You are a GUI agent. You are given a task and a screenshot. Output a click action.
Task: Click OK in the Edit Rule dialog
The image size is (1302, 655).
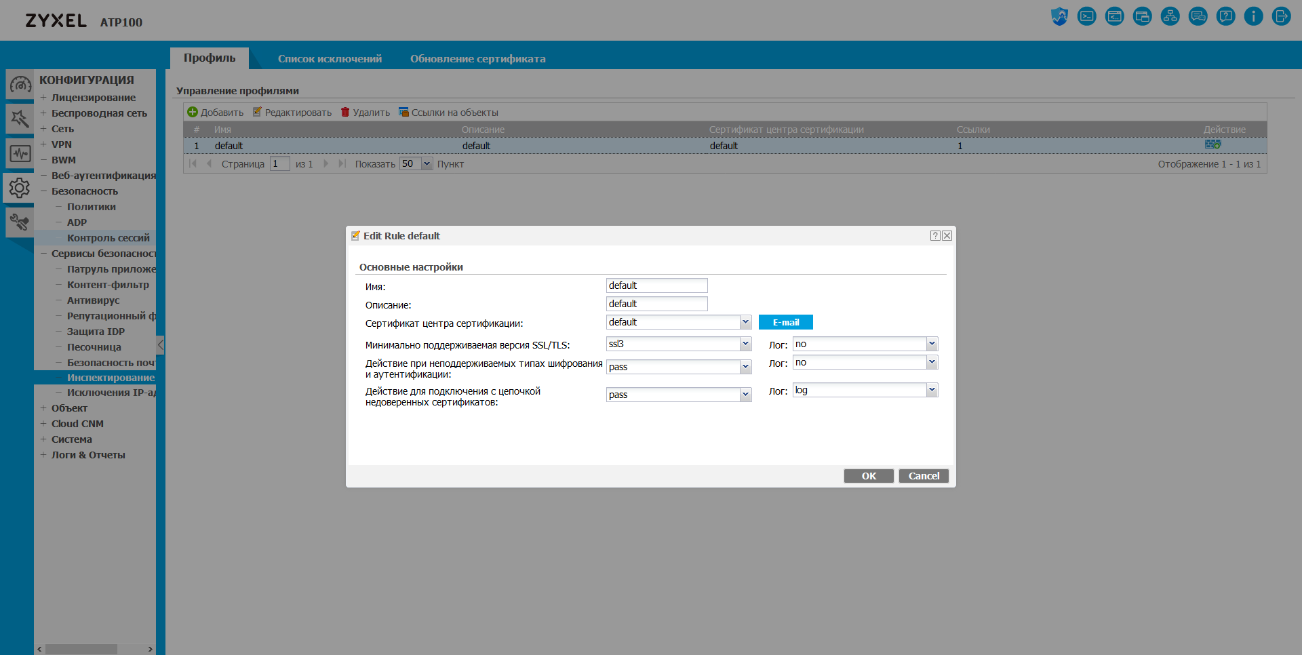[x=869, y=476]
